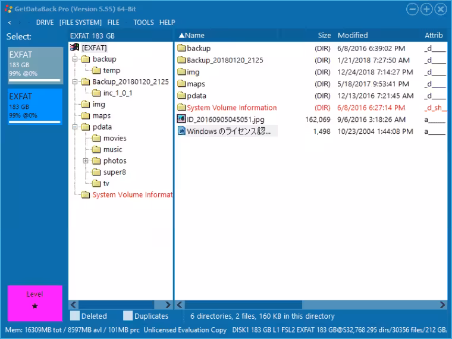
Task: Click the 162,069 size value
Action: tap(318, 120)
